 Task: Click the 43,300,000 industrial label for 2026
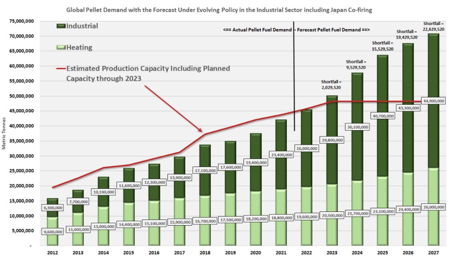(x=409, y=108)
